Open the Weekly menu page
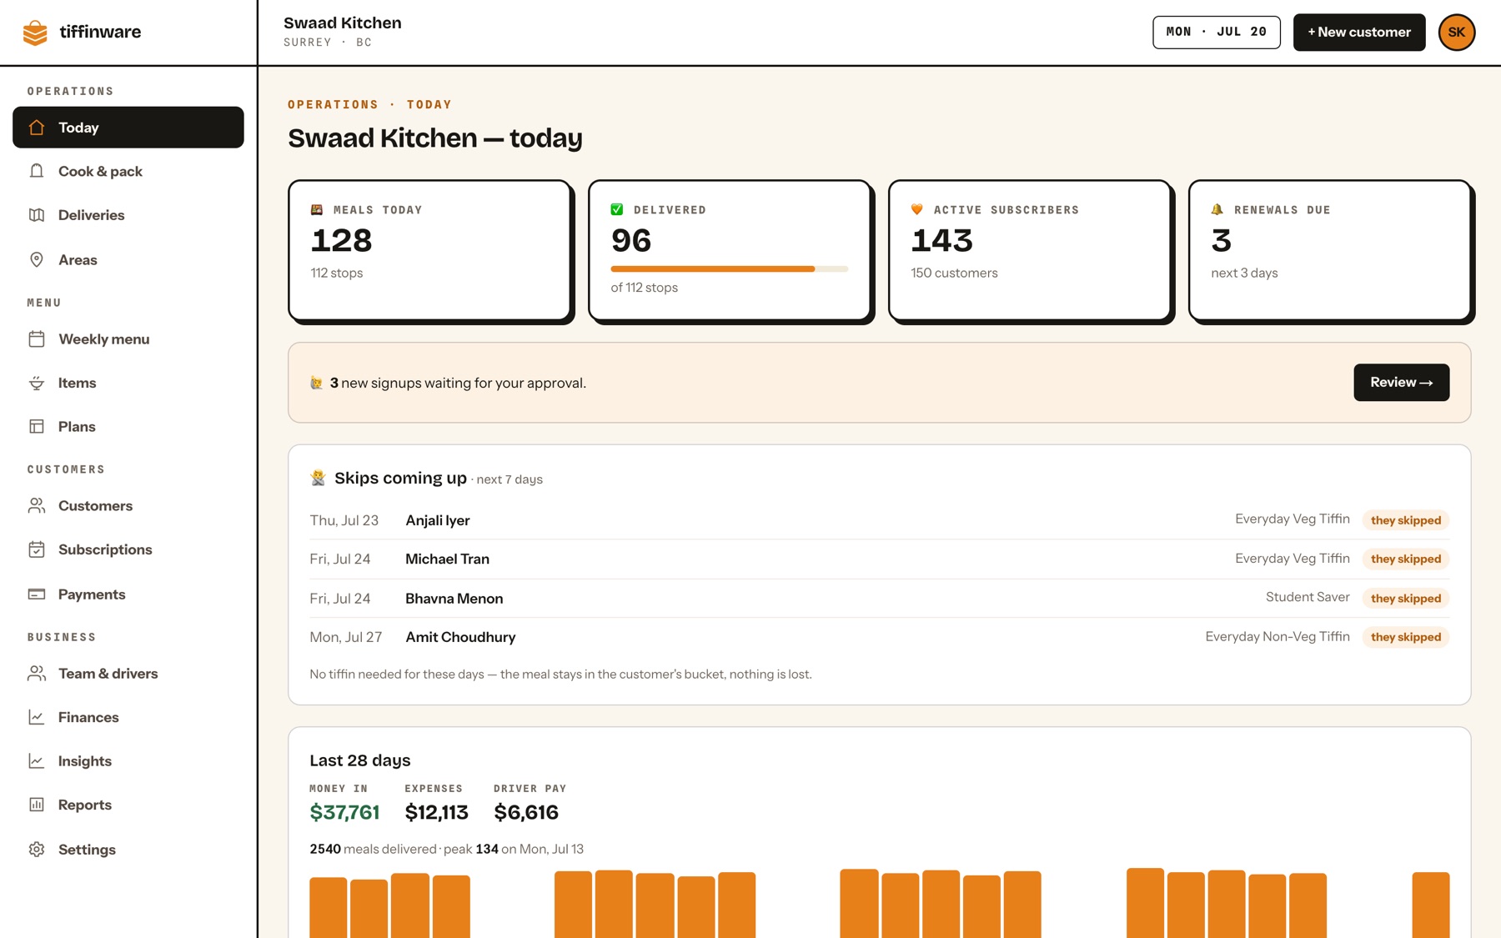Viewport: 1501px width, 938px height. (x=128, y=339)
